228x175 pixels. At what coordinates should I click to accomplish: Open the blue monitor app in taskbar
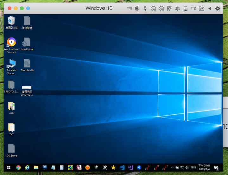[x=45, y=168]
